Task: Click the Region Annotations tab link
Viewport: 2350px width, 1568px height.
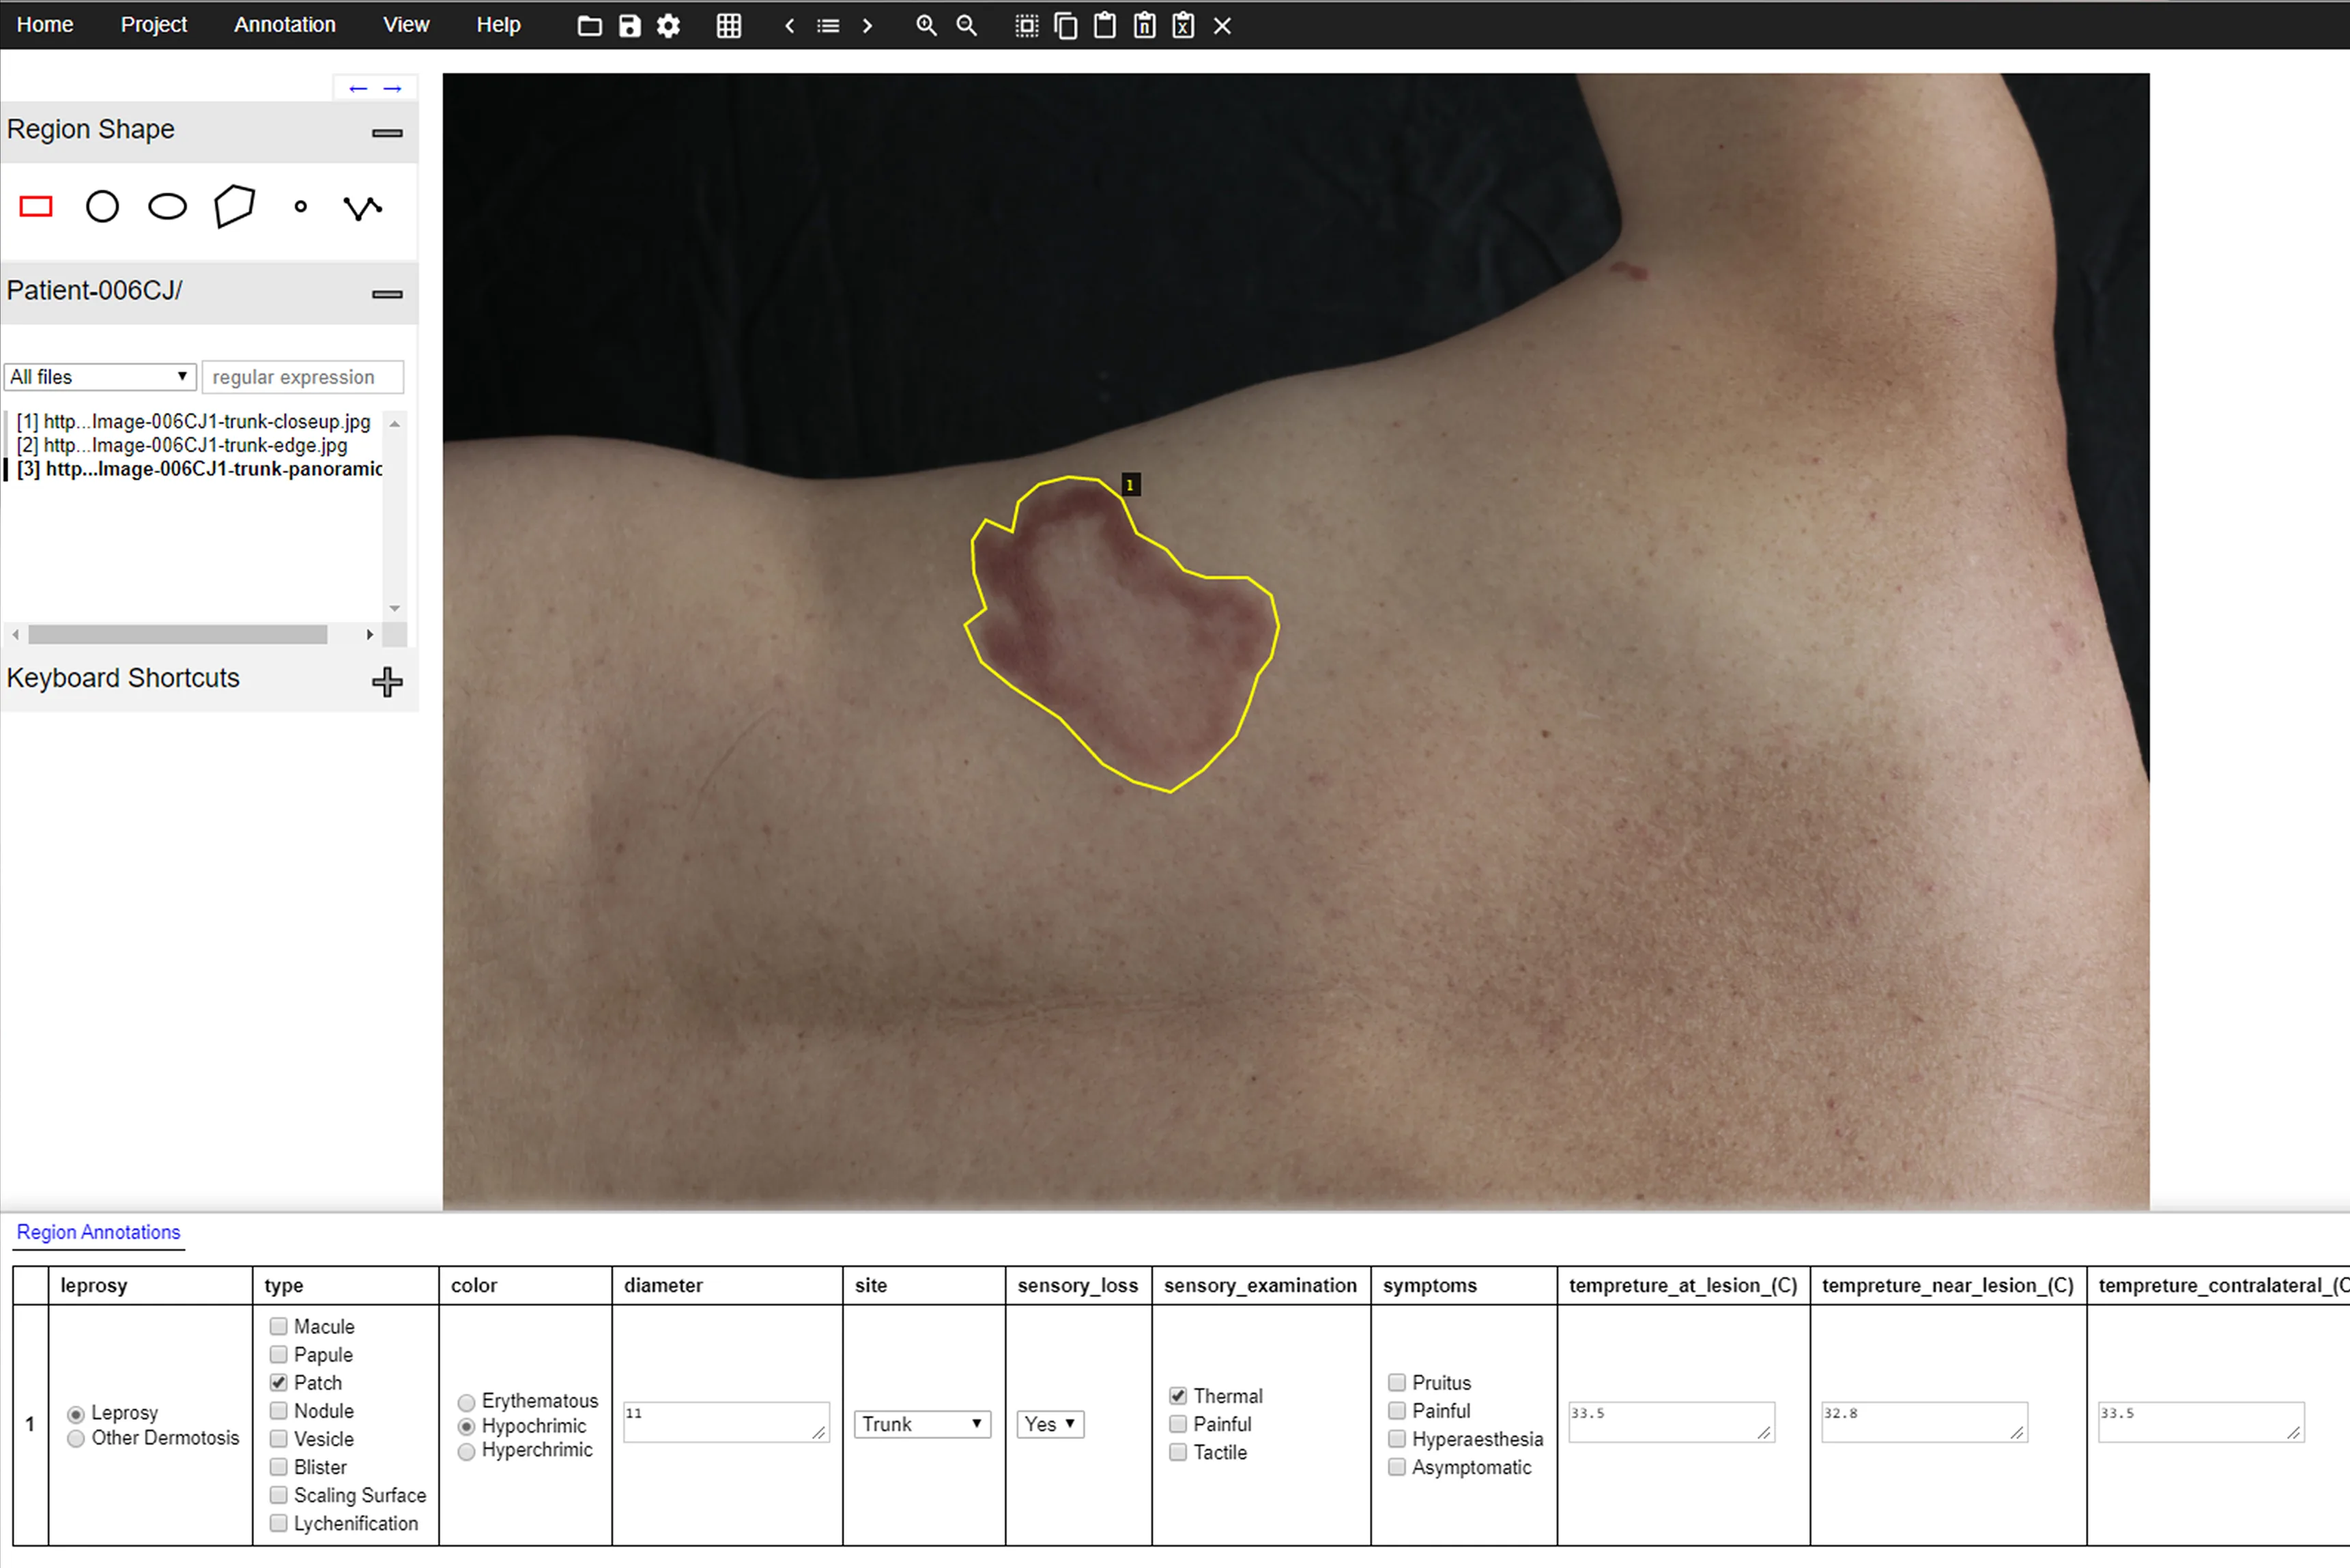Action: (98, 1232)
